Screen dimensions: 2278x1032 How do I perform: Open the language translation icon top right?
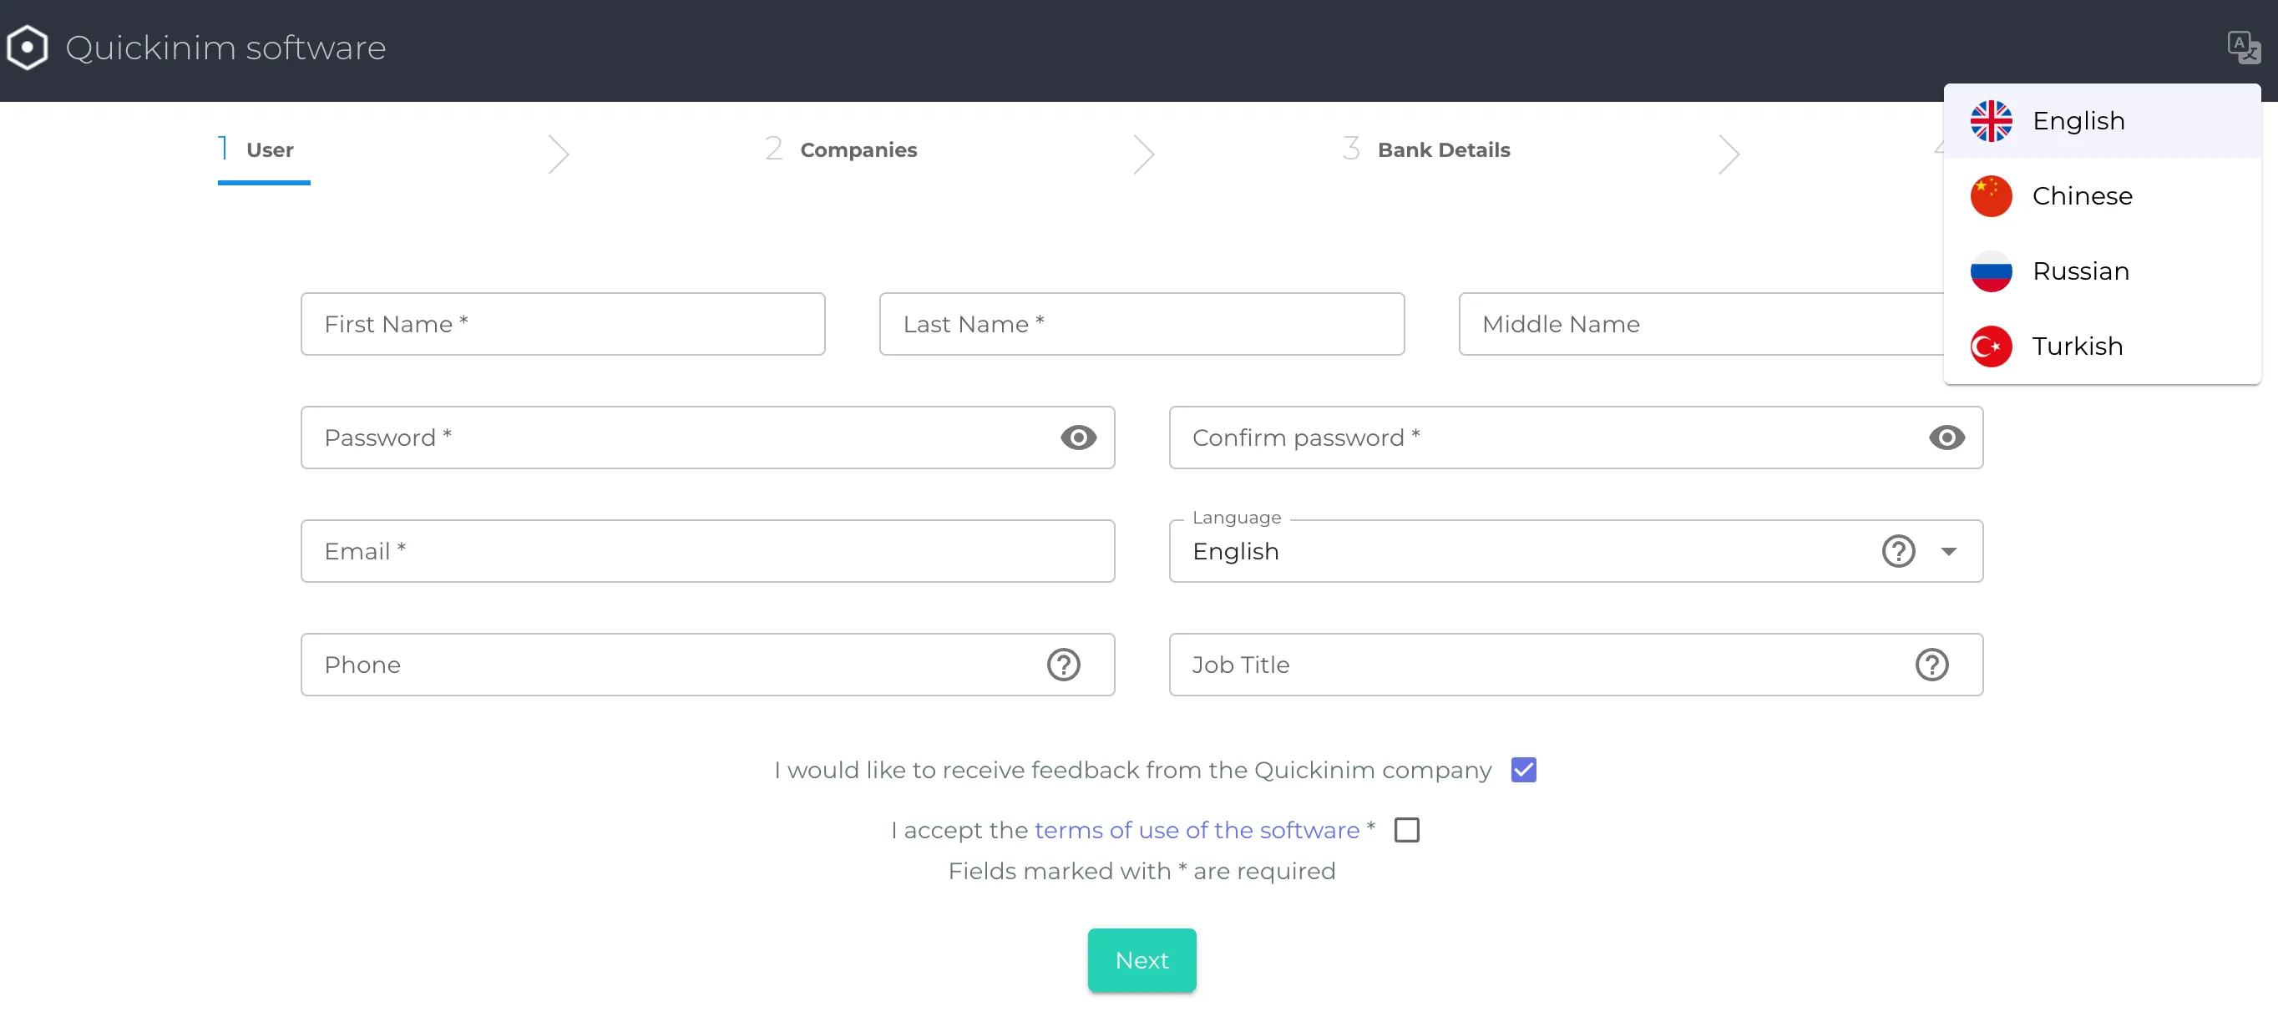click(2245, 47)
